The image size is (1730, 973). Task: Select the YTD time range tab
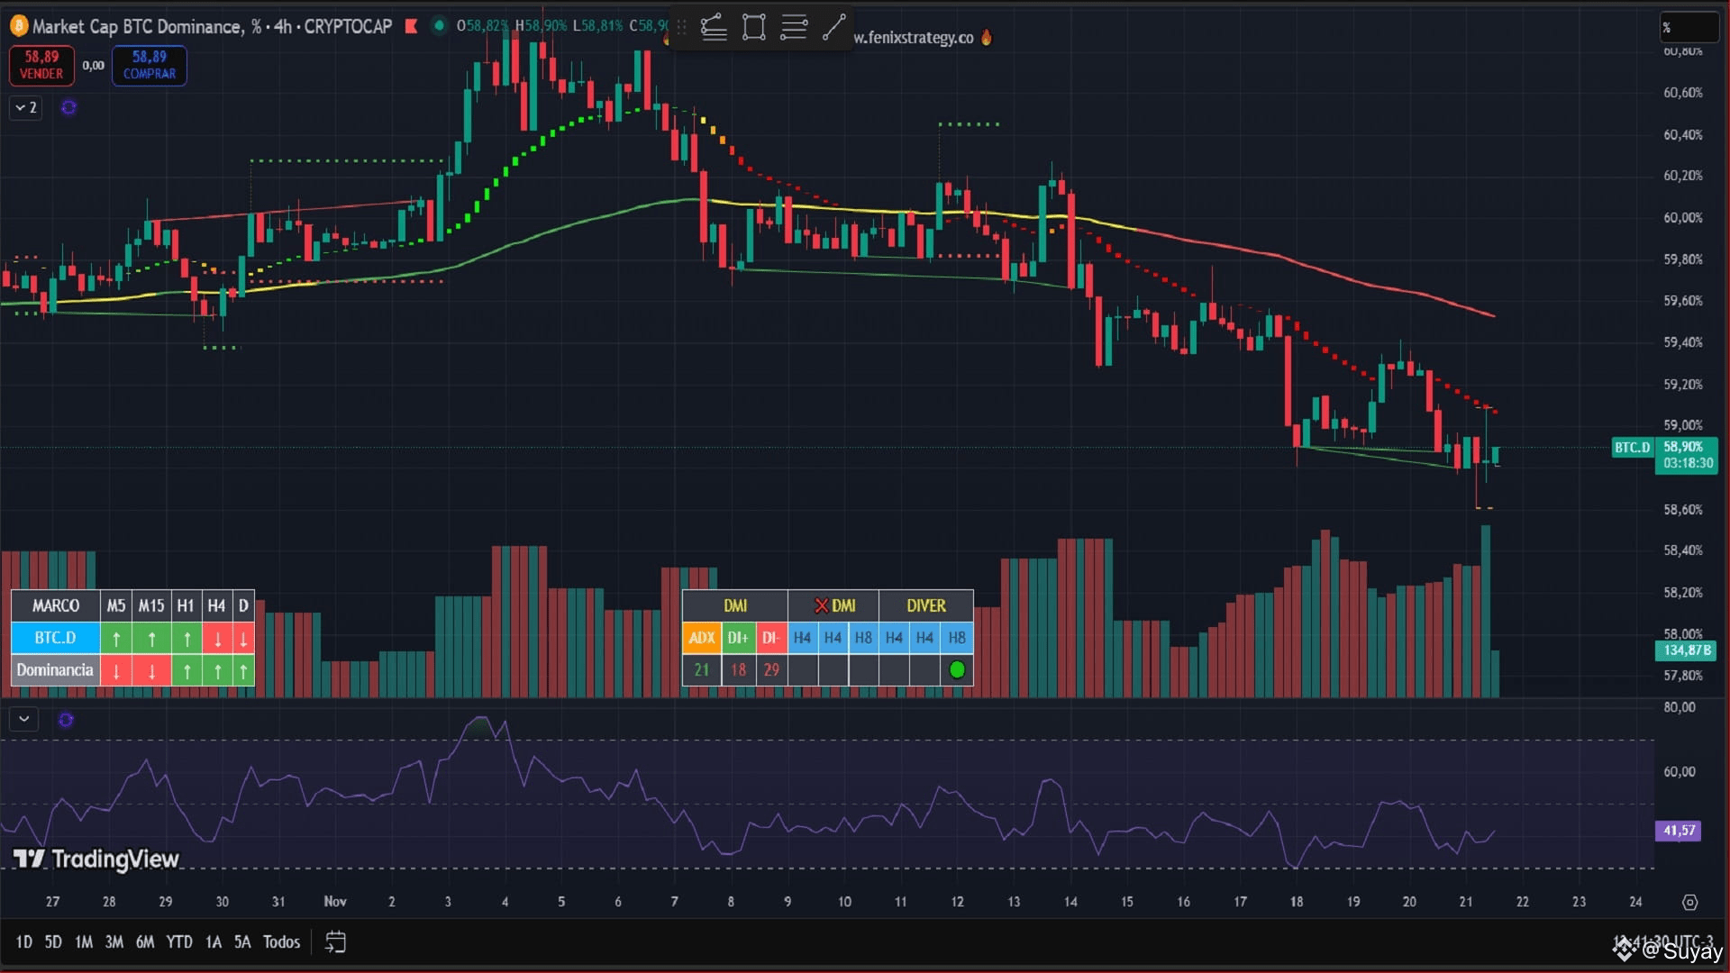click(x=179, y=942)
